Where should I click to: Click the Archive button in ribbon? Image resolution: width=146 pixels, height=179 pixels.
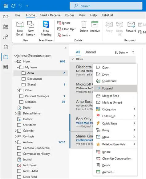pyautogui.click(x=95, y=27)
